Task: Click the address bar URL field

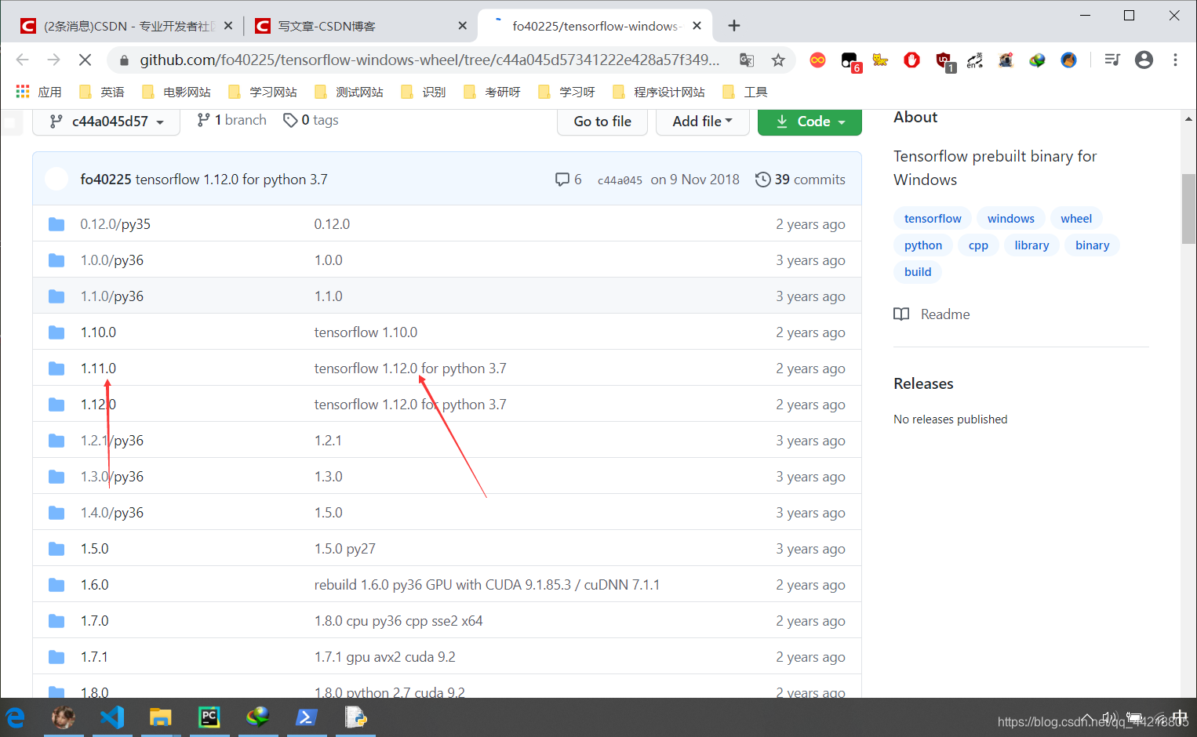Action: 429,60
